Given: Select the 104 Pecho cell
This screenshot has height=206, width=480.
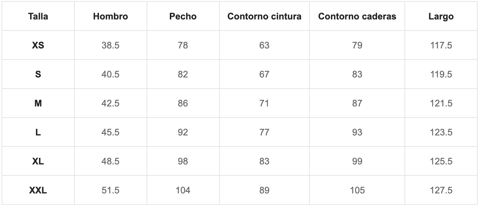Looking at the screenshot, I should point(183,190).
